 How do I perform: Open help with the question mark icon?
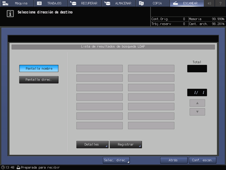tap(220, 3)
